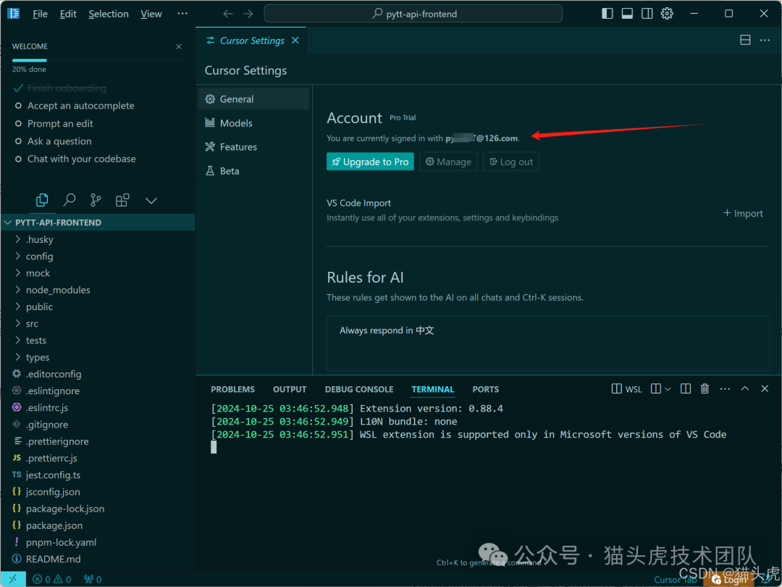Expand the src folder
This screenshot has width=782, height=587.
pos(98,323)
